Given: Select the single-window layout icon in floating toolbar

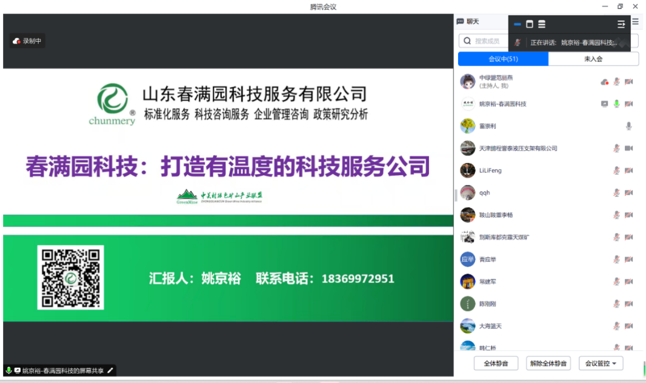Looking at the screenshot, I should 530,24.
